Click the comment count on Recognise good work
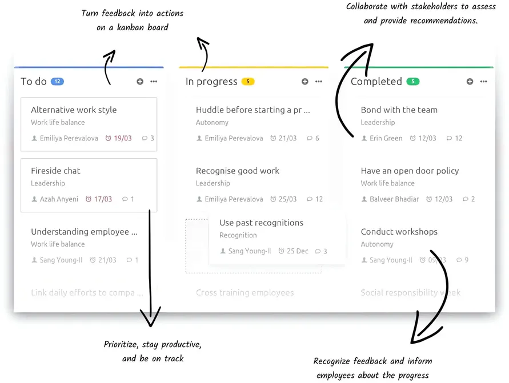 pyautogui.click(x=309, y=199)
